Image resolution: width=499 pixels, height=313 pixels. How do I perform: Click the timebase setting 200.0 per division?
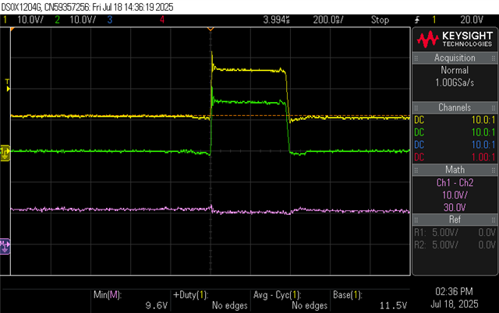click(x=328, y=19)
